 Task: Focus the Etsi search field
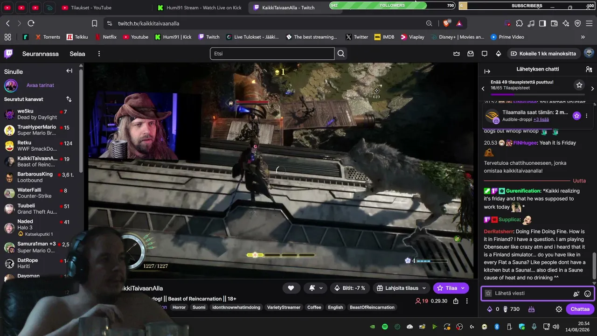272,54
